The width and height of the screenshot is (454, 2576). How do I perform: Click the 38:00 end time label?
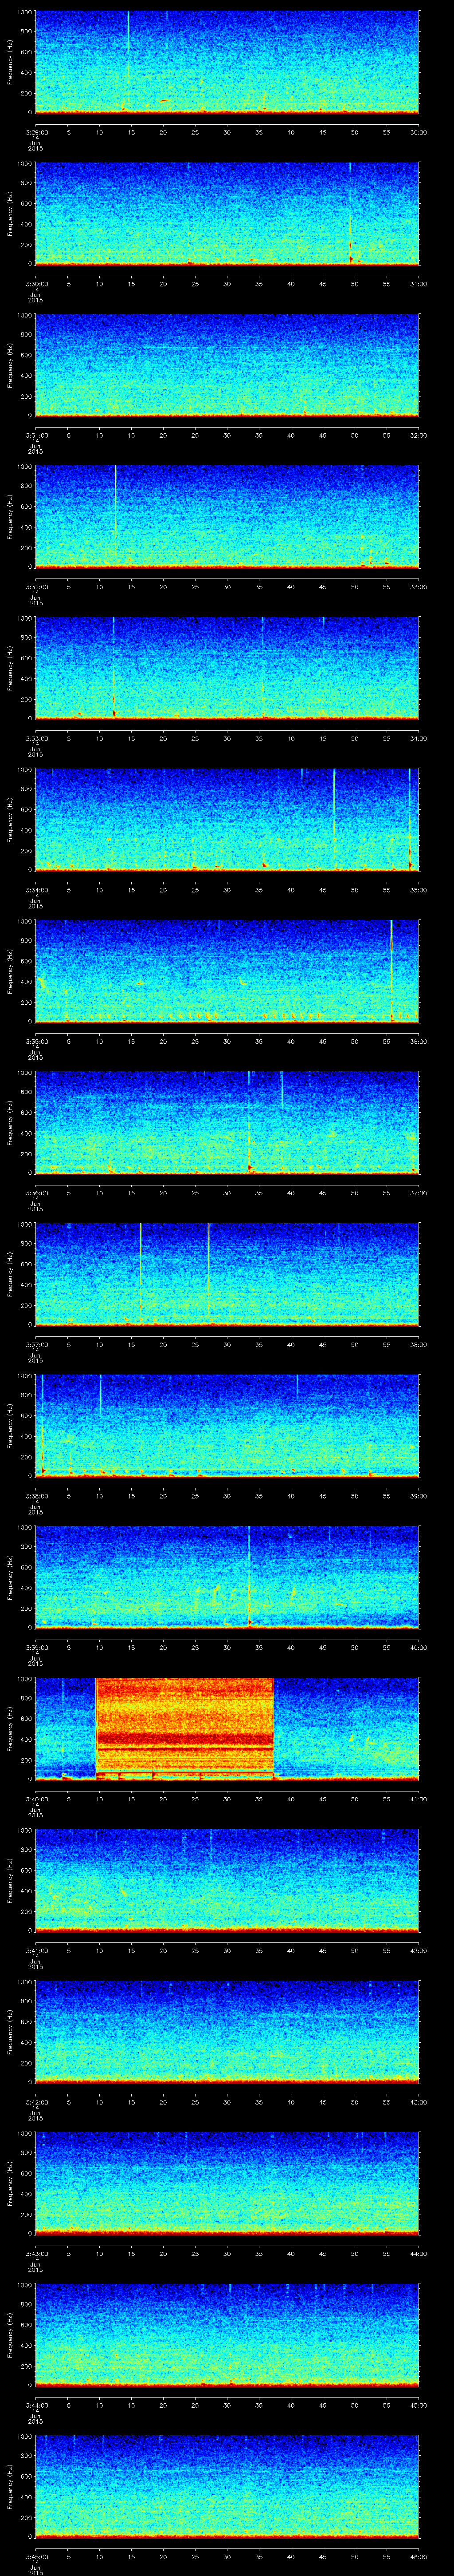(418, 1344)
